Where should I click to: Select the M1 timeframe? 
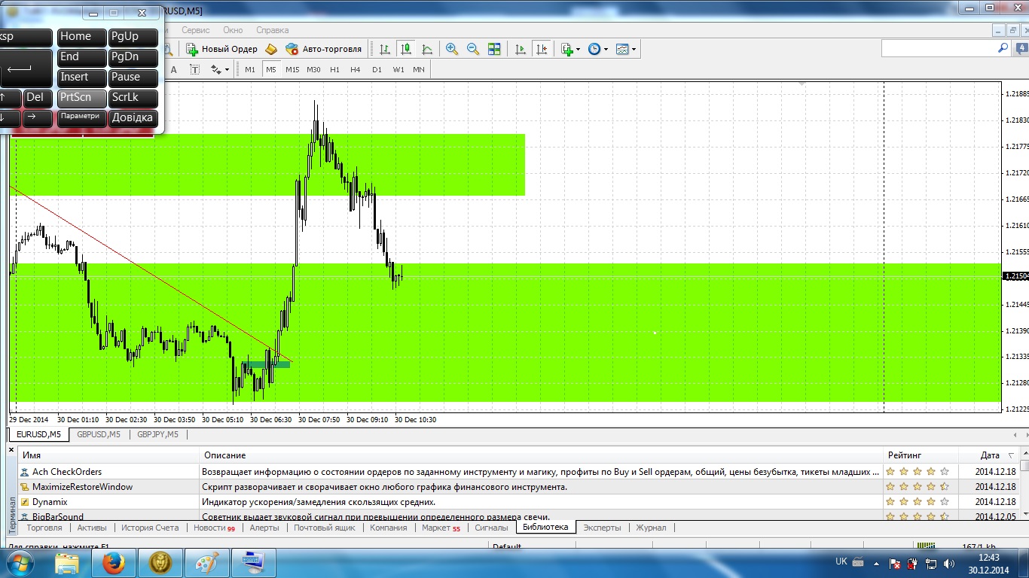point(250,69)
